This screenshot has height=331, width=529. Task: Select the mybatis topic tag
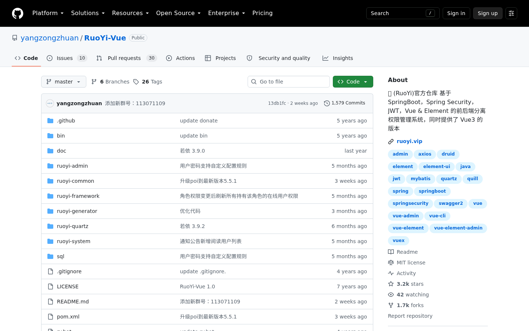point(421,179)
